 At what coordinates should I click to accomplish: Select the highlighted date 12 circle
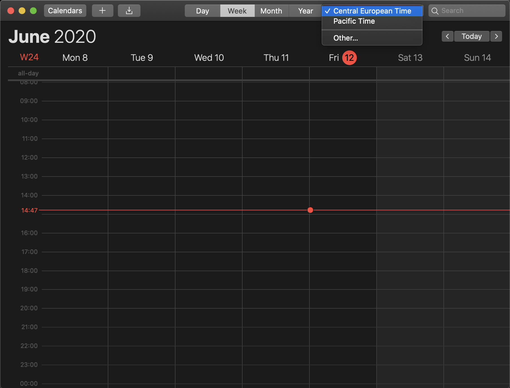coord(349,58)
